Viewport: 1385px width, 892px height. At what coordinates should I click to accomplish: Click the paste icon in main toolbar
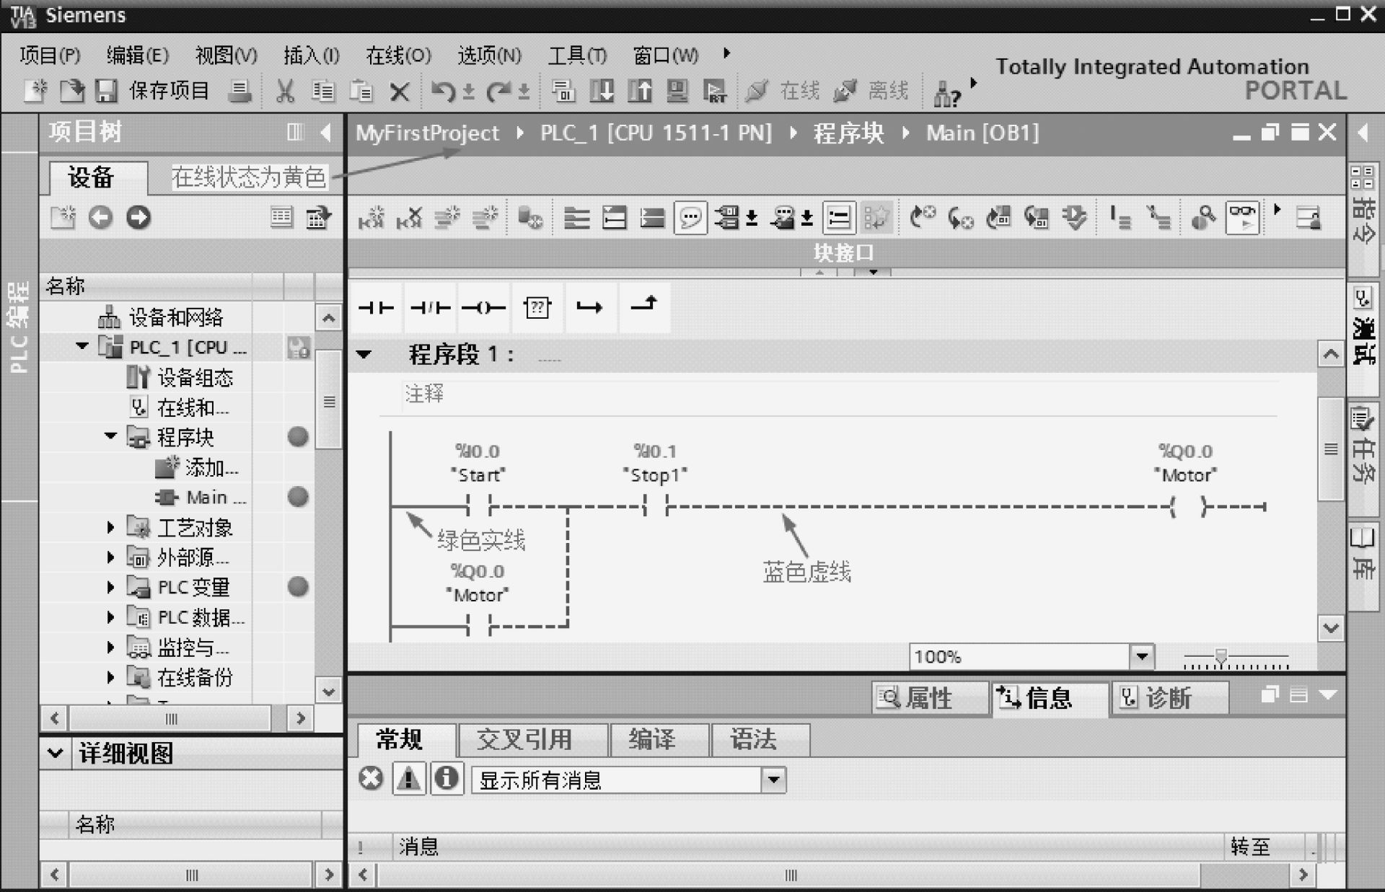coord(361,91)
